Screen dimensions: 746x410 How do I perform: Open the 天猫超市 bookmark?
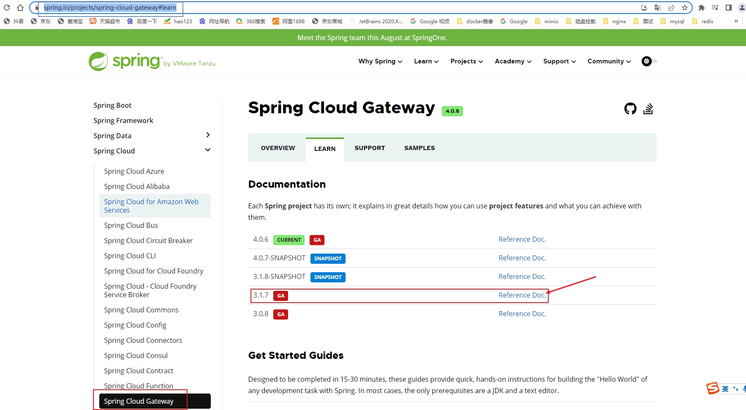[105, 21]
